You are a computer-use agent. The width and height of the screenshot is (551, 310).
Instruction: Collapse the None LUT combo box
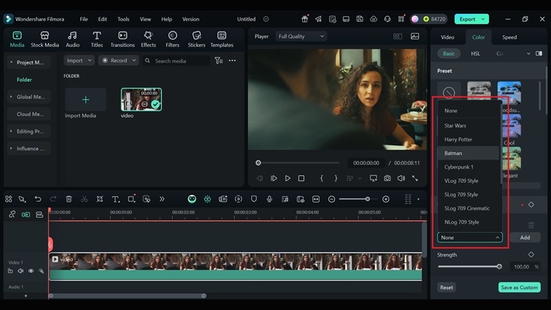[x=470, y=238]
